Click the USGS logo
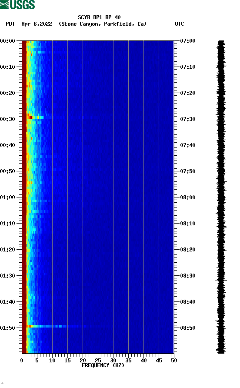 tap(17, 4)
